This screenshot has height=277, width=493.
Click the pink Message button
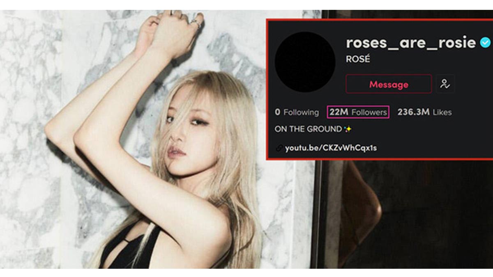click(x=389, y=84)
